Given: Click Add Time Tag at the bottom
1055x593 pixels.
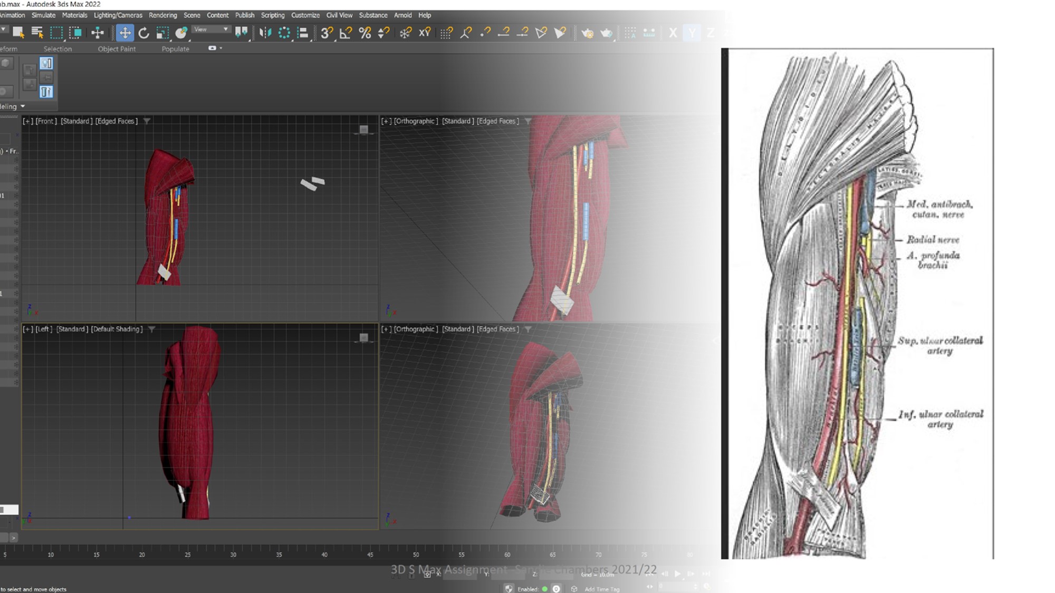Looking at the screenshot, I should click(x=601, y=589).
